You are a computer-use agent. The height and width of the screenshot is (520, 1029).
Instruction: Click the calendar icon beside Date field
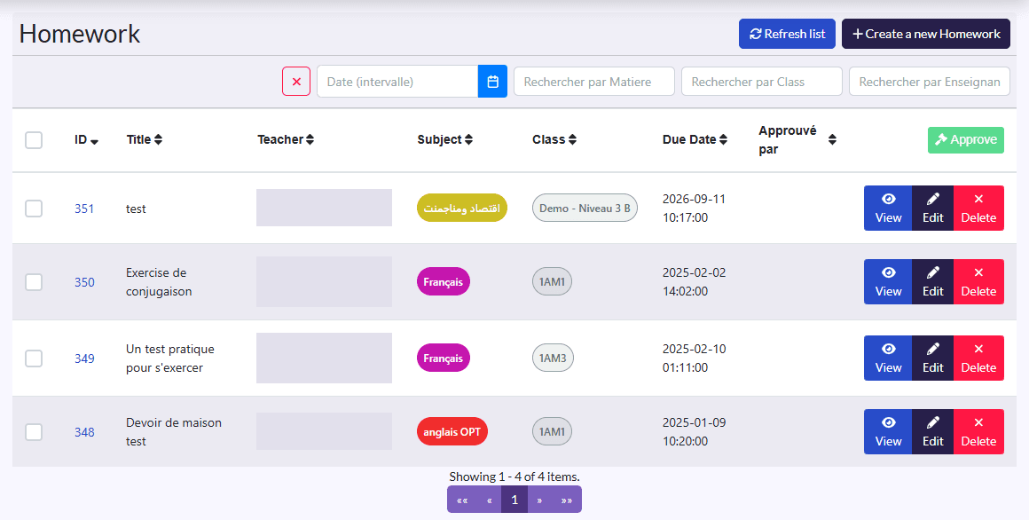(493, 82)
